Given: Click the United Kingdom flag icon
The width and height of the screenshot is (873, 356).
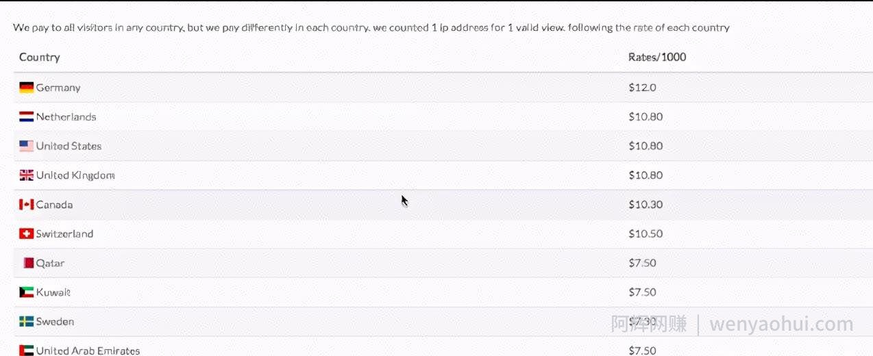Looking at the screenshot, I should 26,175.
